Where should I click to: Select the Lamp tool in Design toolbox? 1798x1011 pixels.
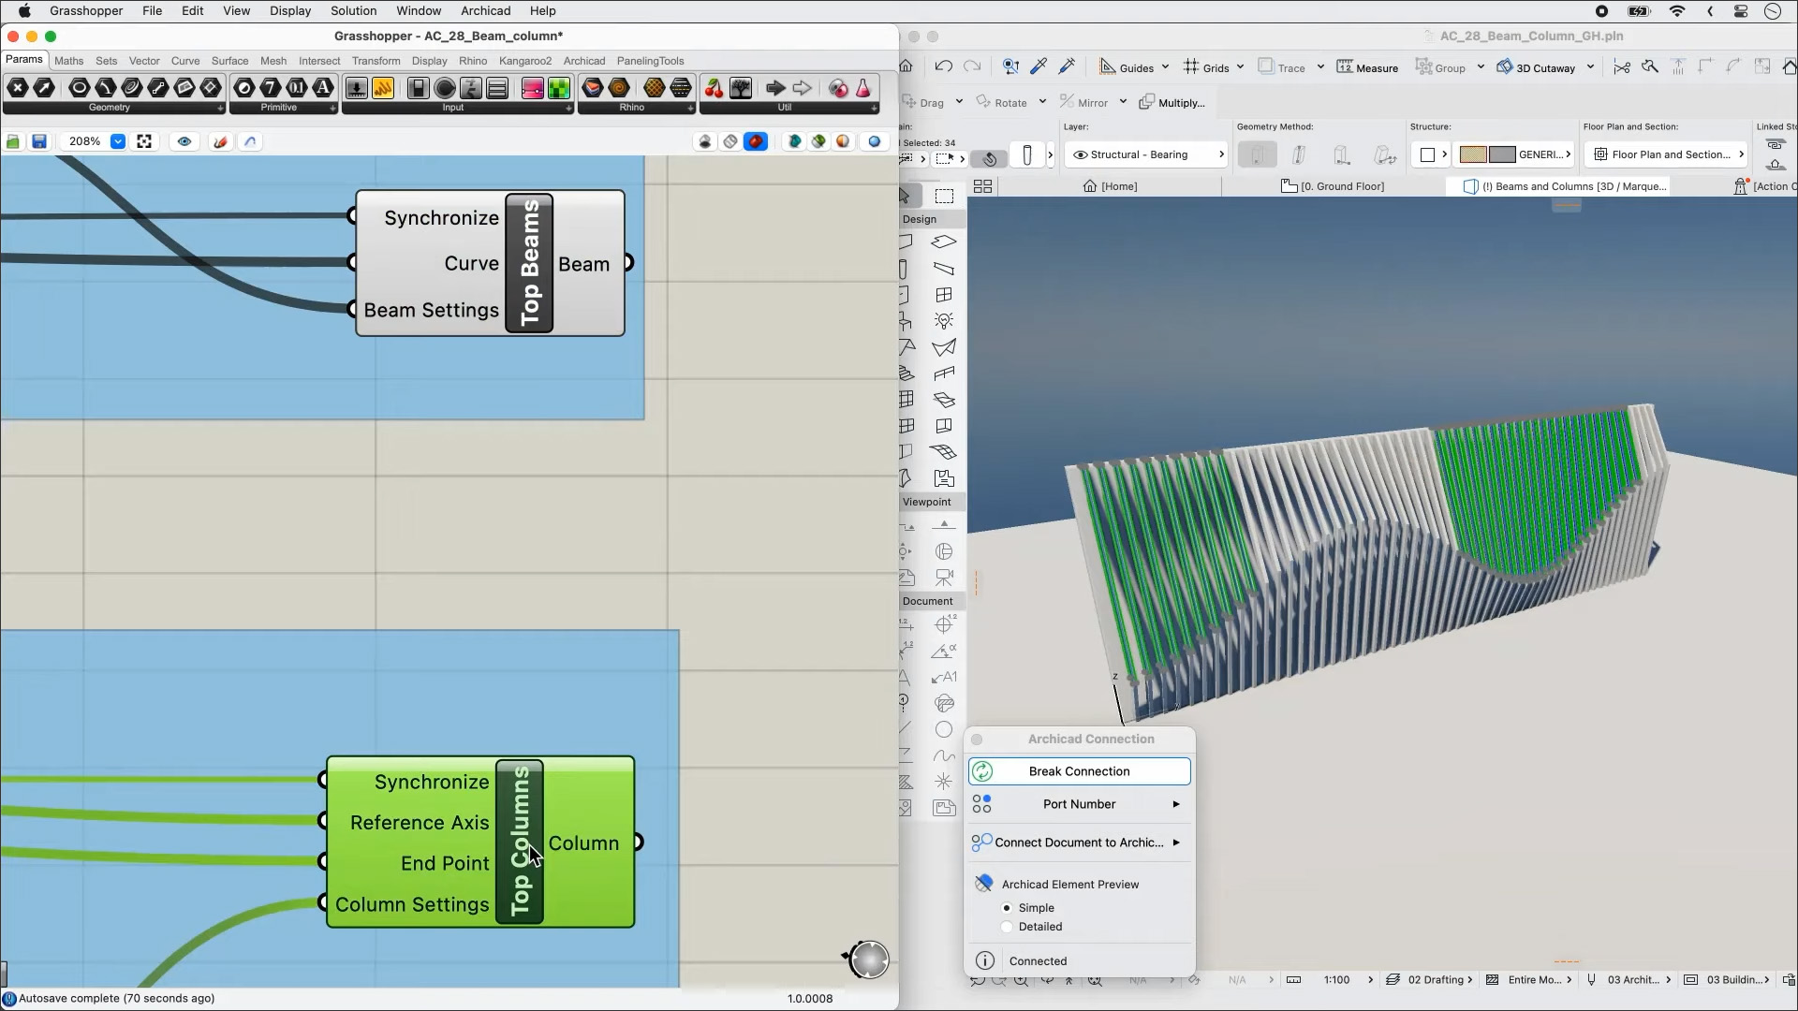coord(944,321)
